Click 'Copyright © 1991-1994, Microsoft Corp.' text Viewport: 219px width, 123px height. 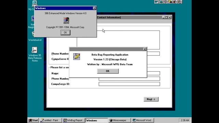pyautogui.click(x=65, y=27)
